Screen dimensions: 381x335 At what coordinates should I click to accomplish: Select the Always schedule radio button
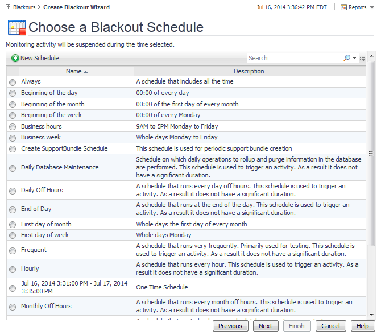click(x=13, y=82)
